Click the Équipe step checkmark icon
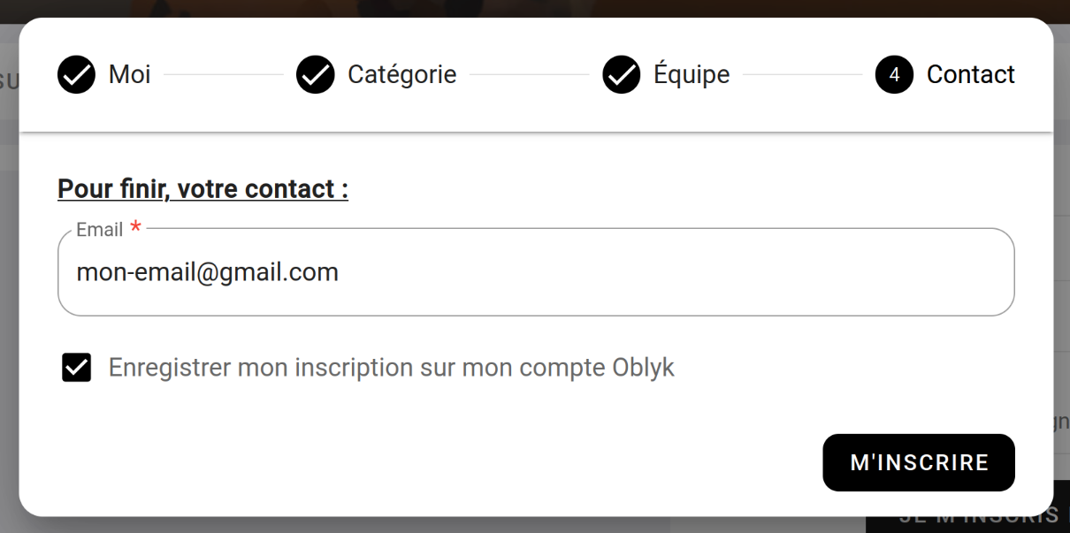This screenshot has height=533, width=1070. pyautogui.click(x=622, y=74)
